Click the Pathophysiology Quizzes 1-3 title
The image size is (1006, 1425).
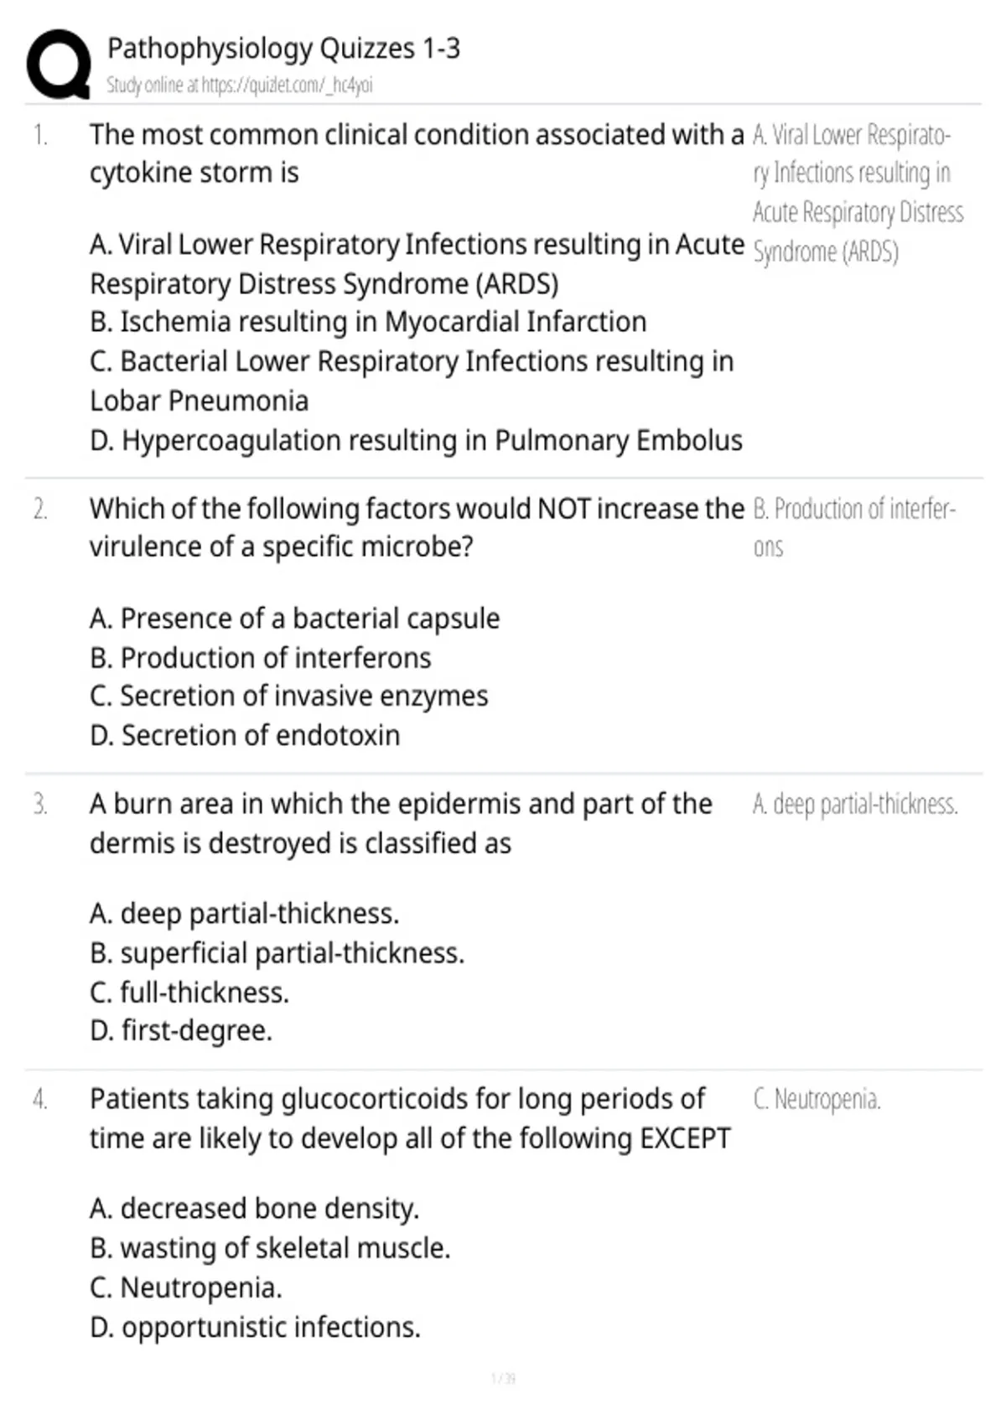click(x=283, y=49)
